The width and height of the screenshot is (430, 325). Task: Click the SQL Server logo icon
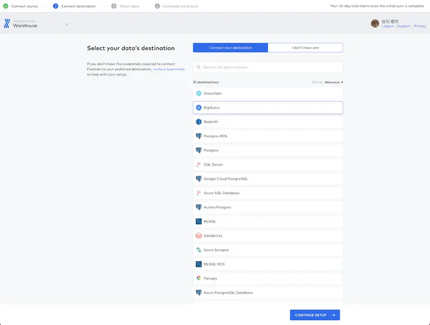[x=198, y=164]
